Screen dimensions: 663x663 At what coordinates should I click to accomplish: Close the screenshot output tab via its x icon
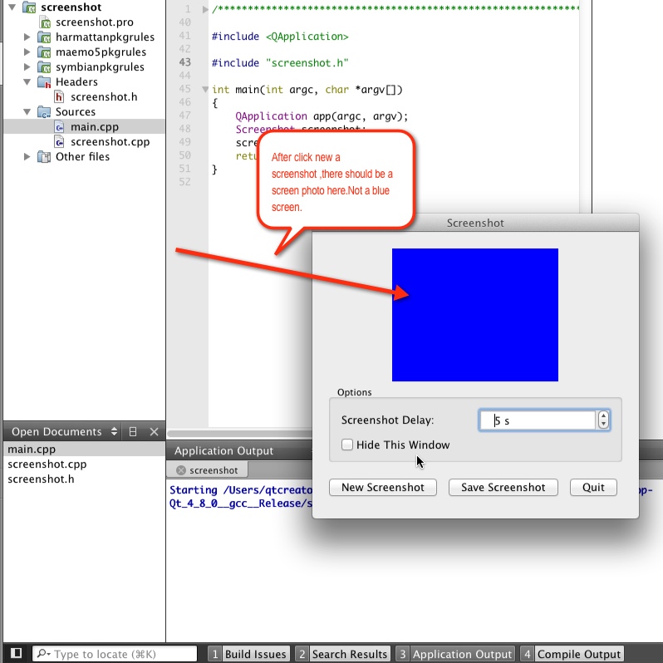(181, 470)
